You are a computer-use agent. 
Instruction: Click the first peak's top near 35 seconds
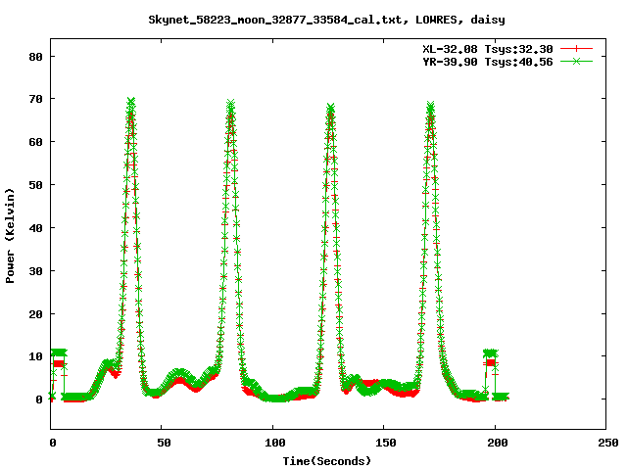pyautogui.click(x=130, y=103)
